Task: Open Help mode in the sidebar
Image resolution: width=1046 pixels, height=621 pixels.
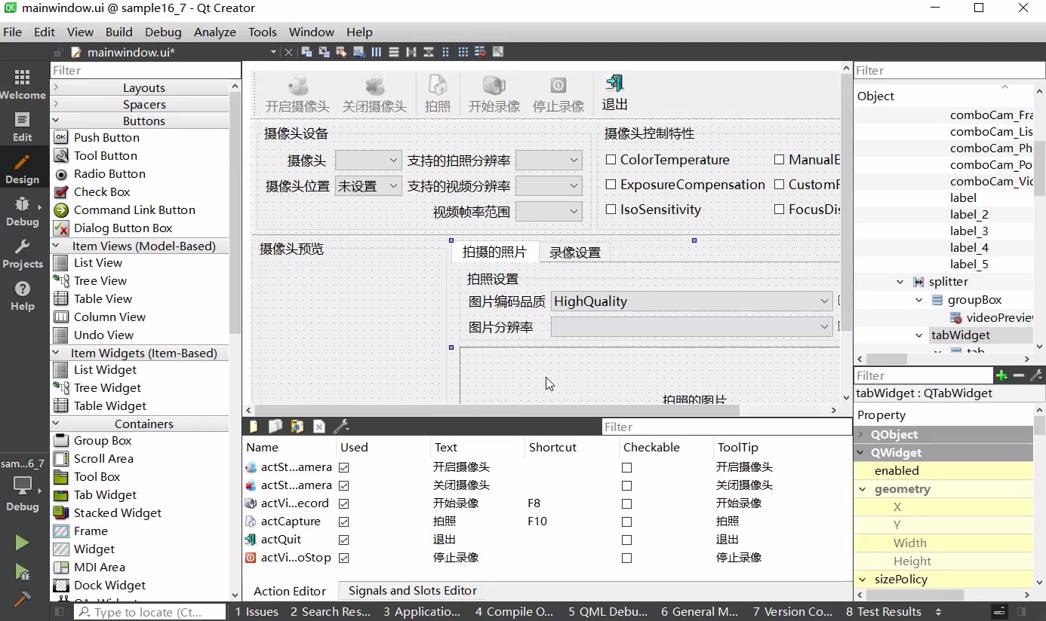Action: tap(23, 296)
